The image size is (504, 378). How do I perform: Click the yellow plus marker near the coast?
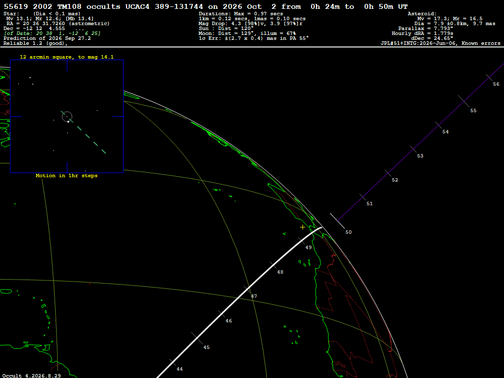pos(303,227)
